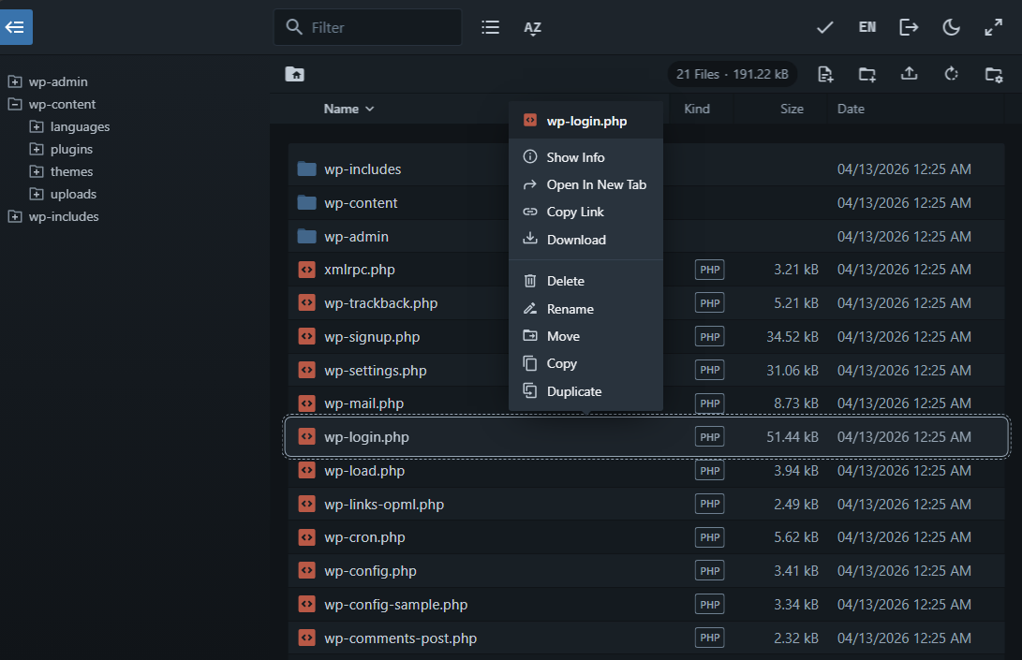Screen dimensions: 1022x660
Task: Choose Copy Link from the context menu
Action: pyautogui.click(x=586, y=212)
